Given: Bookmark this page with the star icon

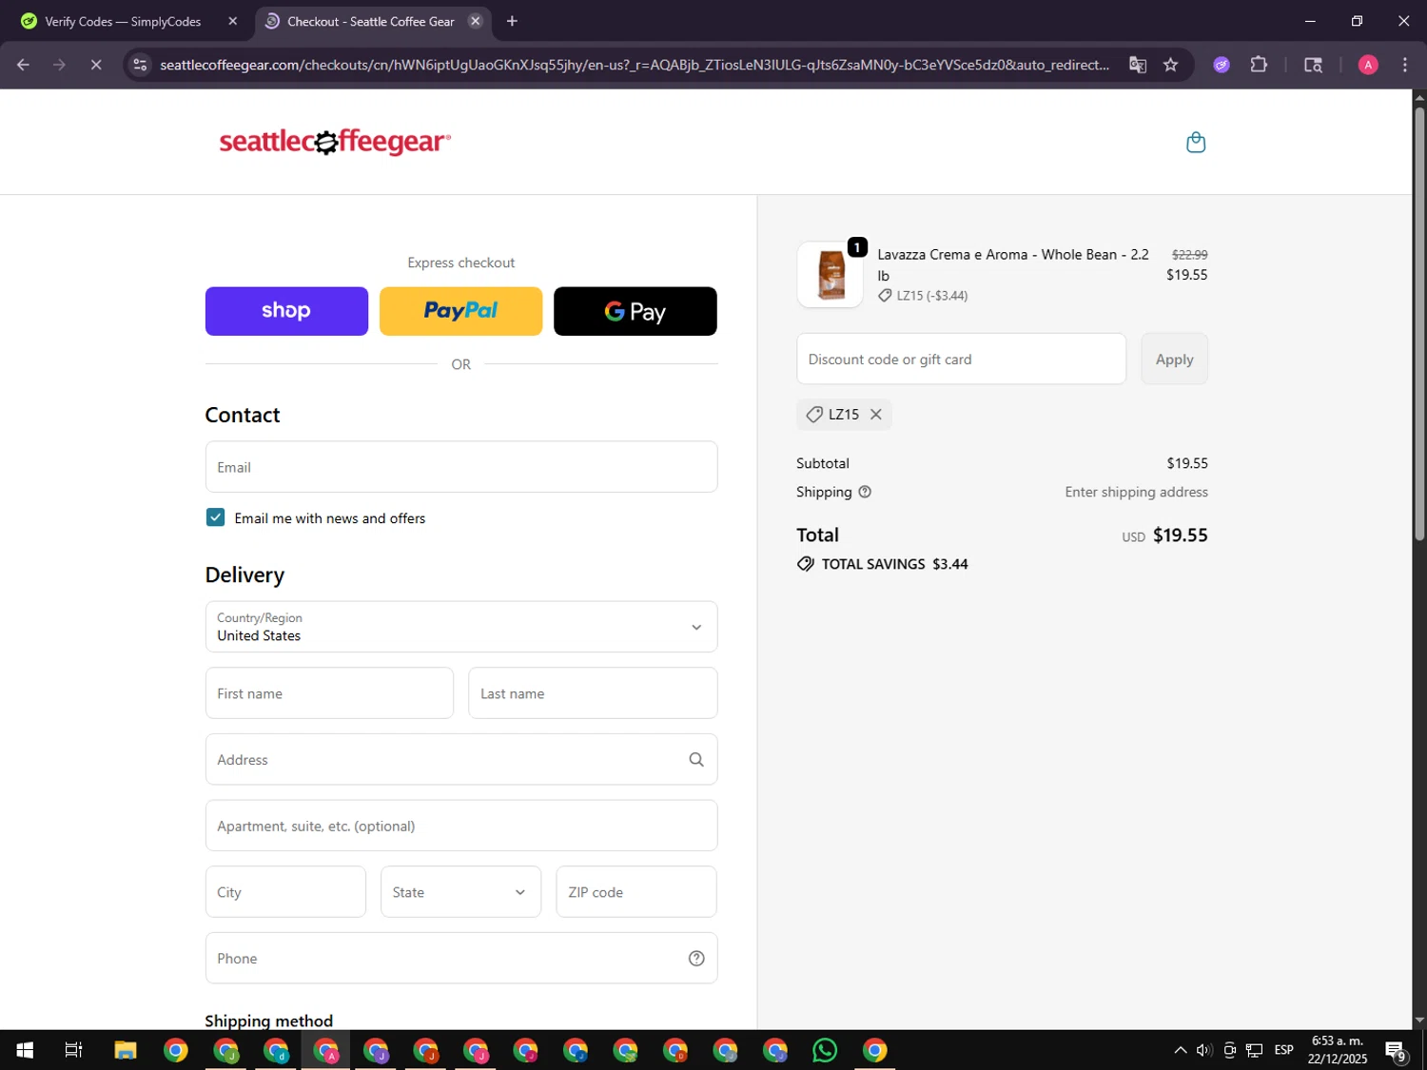Looking at the screenshot, I should point(1171,65).
